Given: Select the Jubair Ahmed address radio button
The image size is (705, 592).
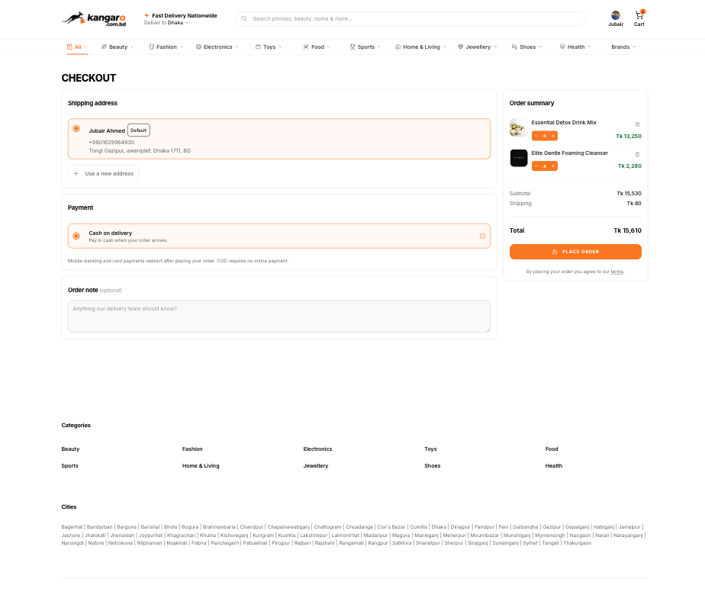Looking at the screenshot, I should pyautogui.click(x=76, y=129).
